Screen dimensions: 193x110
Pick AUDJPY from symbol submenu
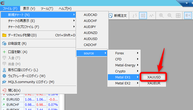click(x=92, y=27)
